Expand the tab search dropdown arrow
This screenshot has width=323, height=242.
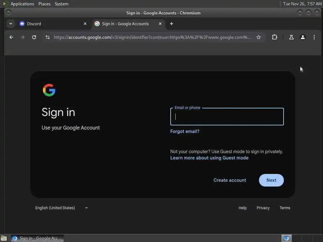point(11,24)
